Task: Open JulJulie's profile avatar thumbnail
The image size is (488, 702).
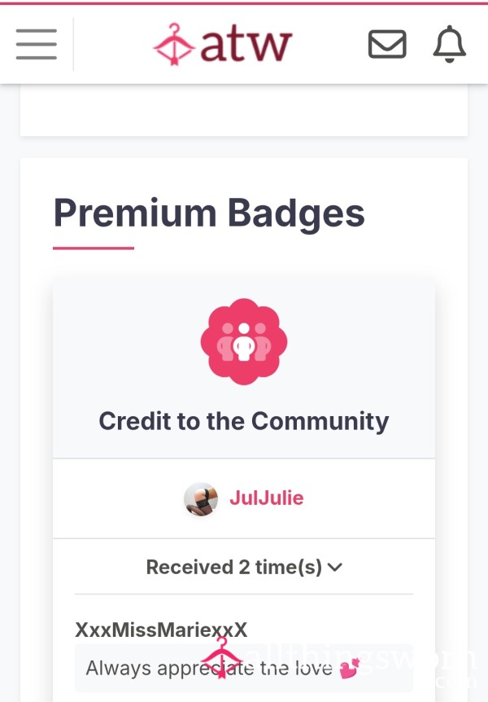Action: pos(201,498)
